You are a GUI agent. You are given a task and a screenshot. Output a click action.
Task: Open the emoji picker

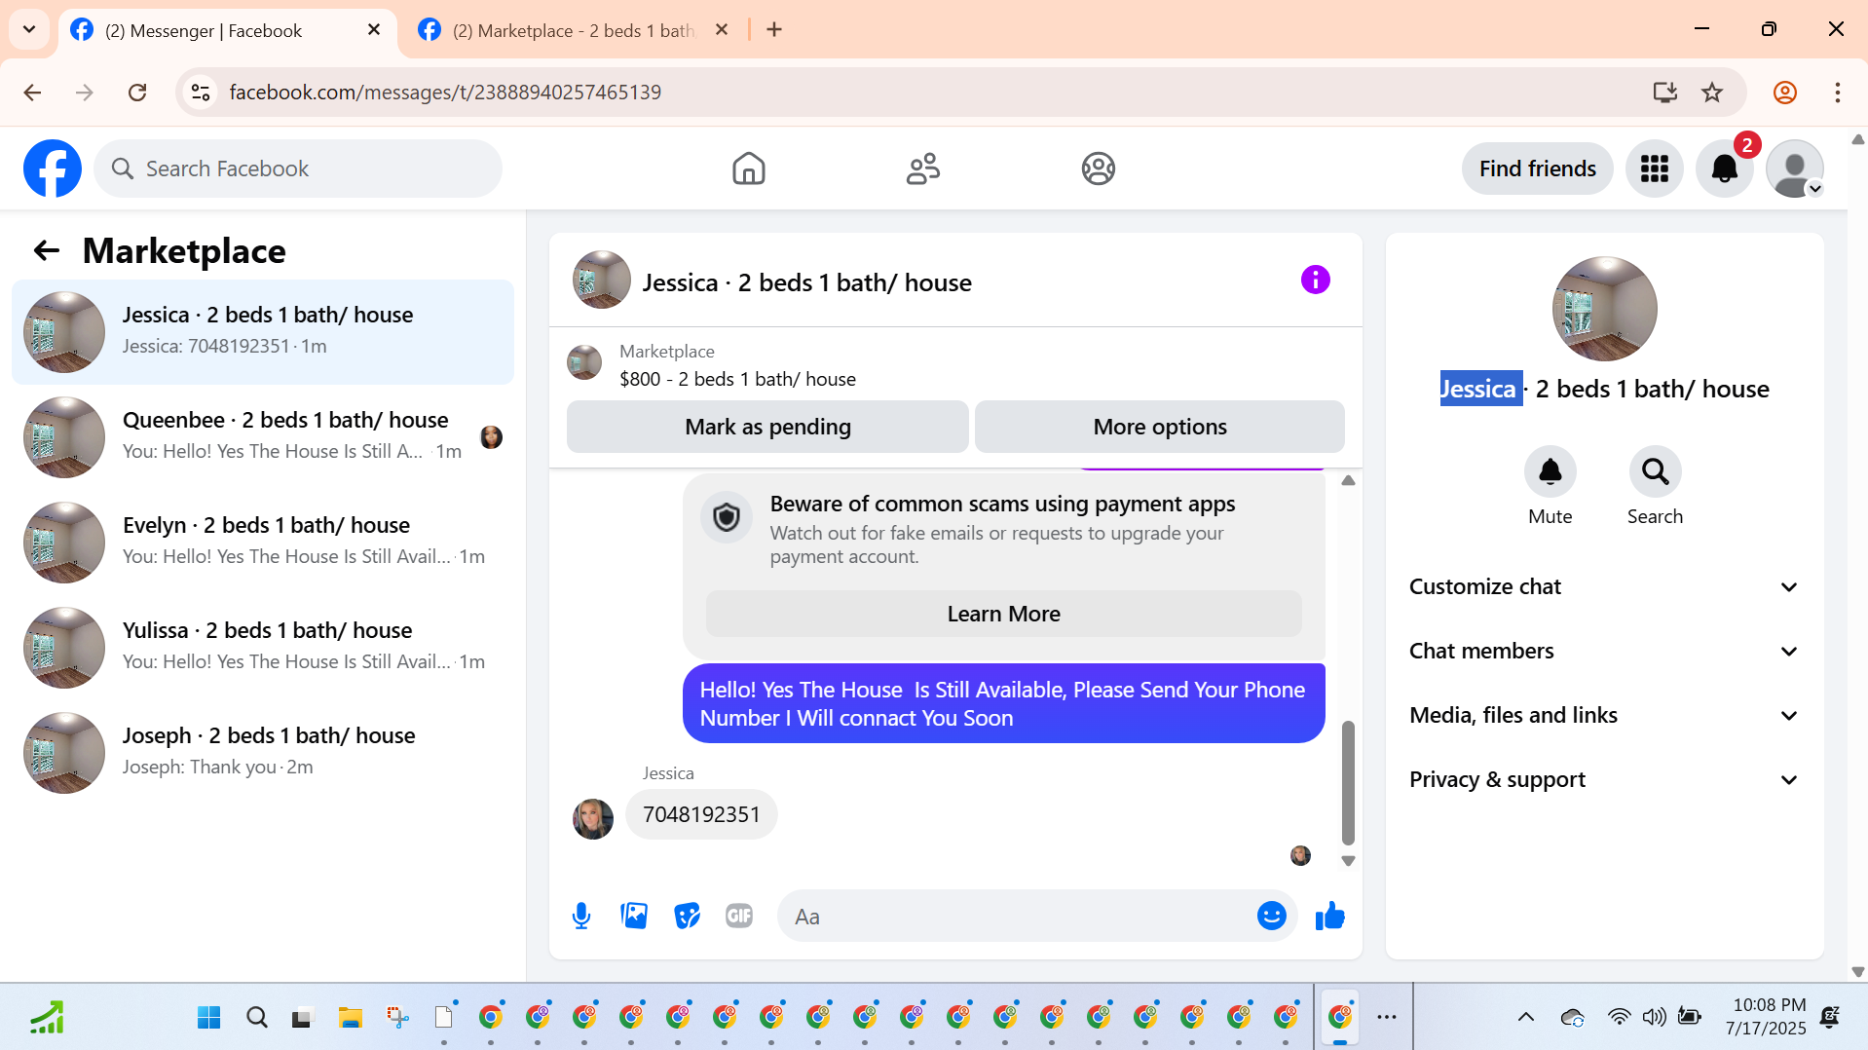click(1271, 916)
